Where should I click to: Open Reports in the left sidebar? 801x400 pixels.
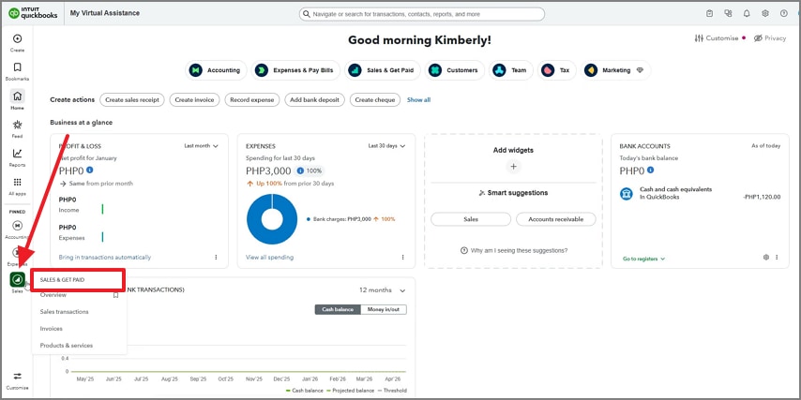coord(18,153)
